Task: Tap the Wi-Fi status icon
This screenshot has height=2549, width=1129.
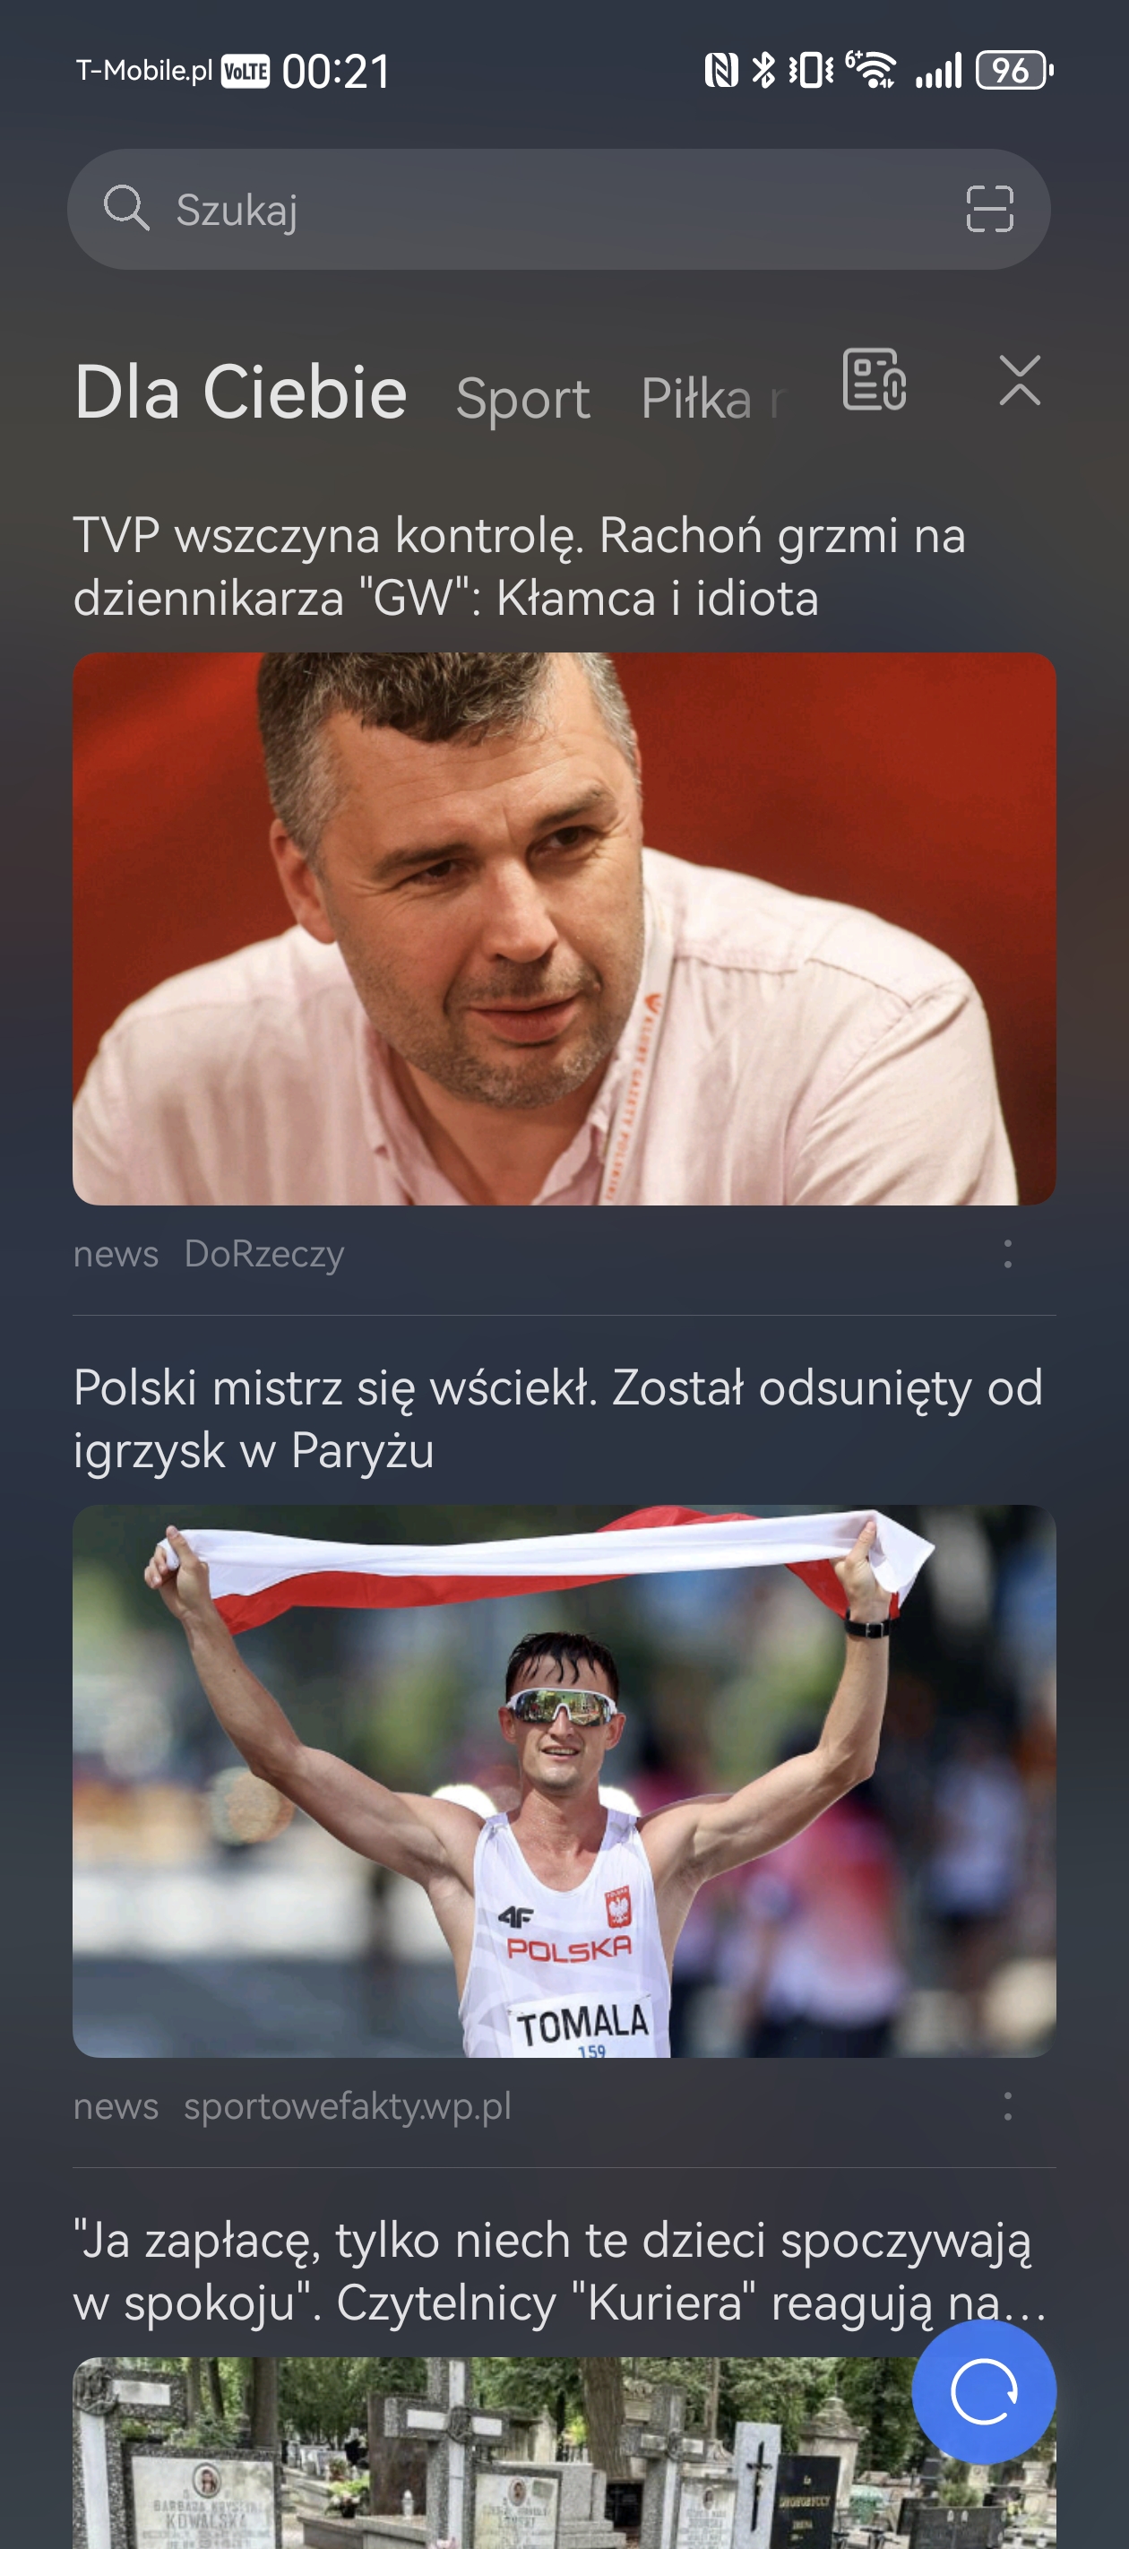Action: [x=872, y=70]
